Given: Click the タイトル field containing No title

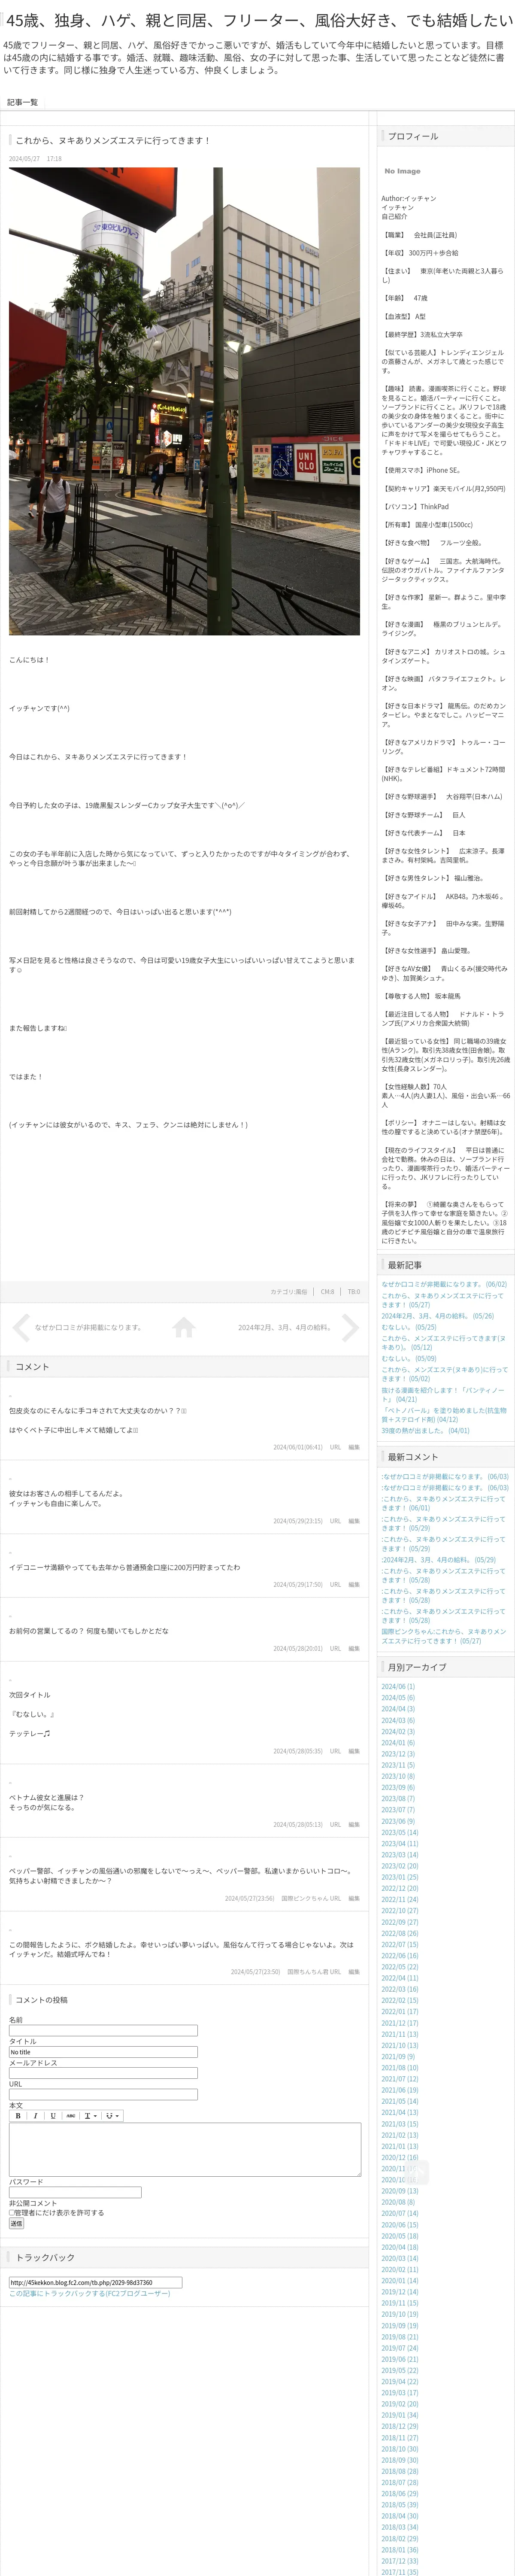Looking at the screenshot, I should (x=103, y=2052).
